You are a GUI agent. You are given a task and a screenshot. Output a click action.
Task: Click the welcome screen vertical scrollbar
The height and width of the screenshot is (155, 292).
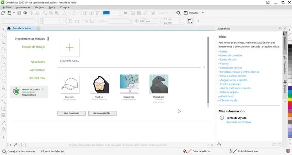point(208,71)
